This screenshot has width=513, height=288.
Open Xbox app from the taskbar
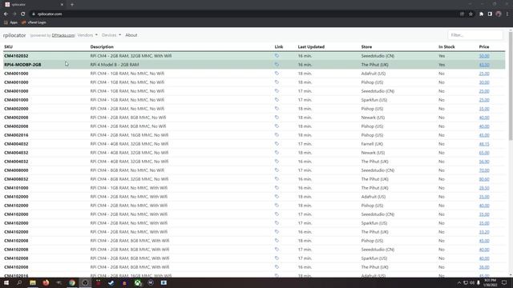pyautogui.click(x=138, y=282)
